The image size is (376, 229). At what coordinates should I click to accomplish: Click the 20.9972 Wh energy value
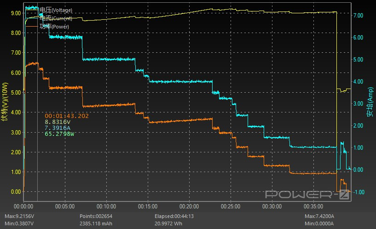tap(168, 224)
